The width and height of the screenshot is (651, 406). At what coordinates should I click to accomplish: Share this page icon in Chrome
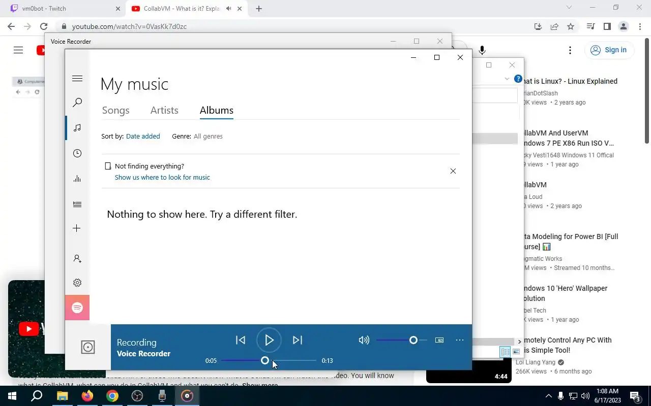coord(554,26)
